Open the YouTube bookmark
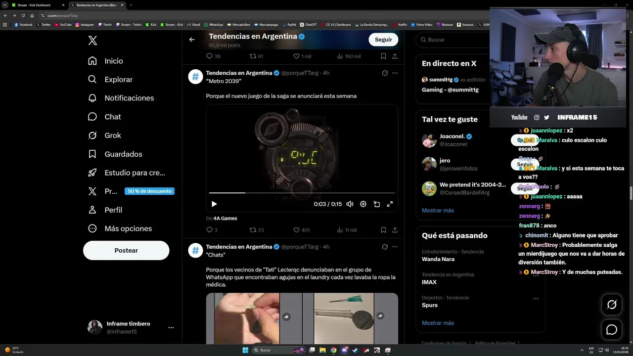 (x=63, y=24)
